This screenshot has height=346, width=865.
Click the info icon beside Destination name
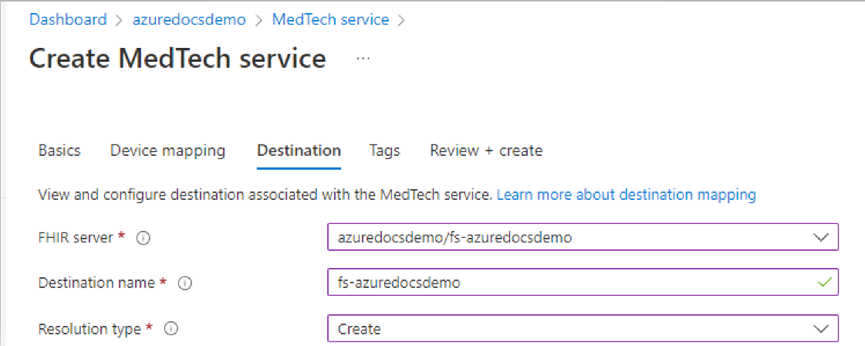click(x=185, y=283)
